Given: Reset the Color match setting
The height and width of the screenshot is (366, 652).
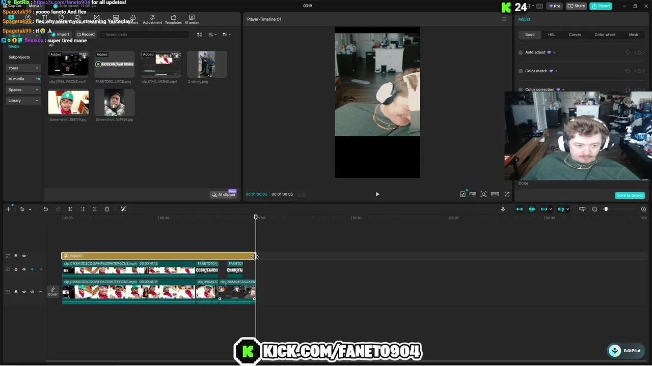Looking at the screenshot, I should 628,71.
